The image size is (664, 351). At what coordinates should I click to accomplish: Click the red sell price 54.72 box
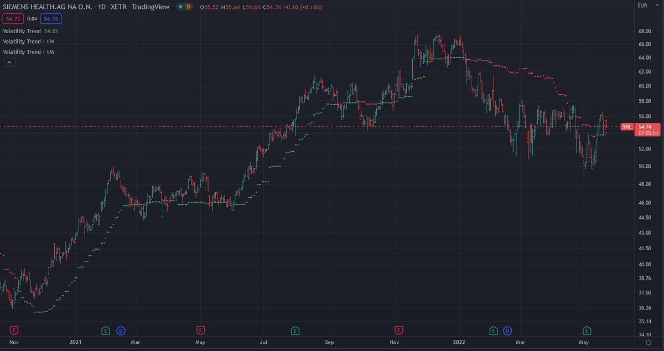[x=12, y=19]
